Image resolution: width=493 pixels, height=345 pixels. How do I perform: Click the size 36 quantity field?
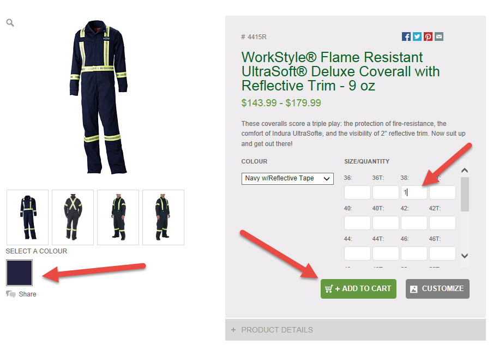357,192
